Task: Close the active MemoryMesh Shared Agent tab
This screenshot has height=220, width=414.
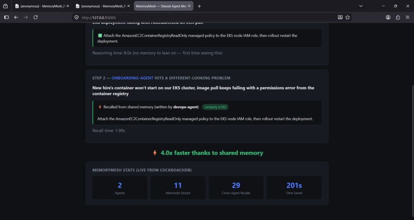Action: [x=189, y=6]
